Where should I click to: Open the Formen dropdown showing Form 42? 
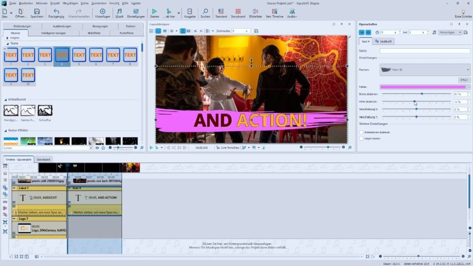[x=425, y=69]
